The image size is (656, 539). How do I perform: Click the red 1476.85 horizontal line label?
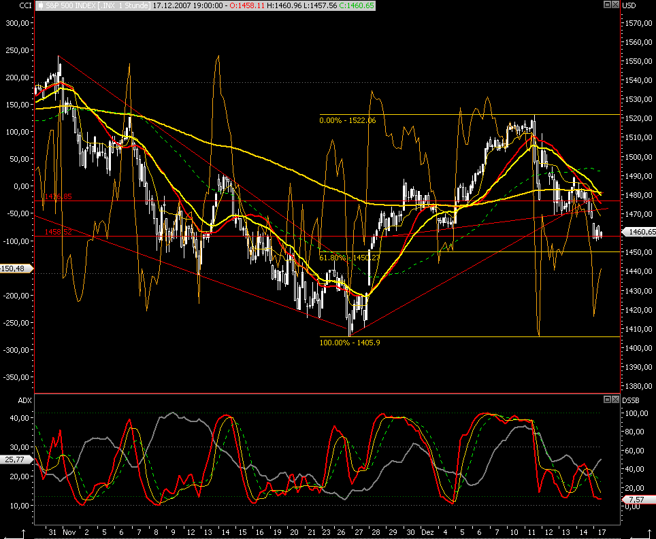58,196
